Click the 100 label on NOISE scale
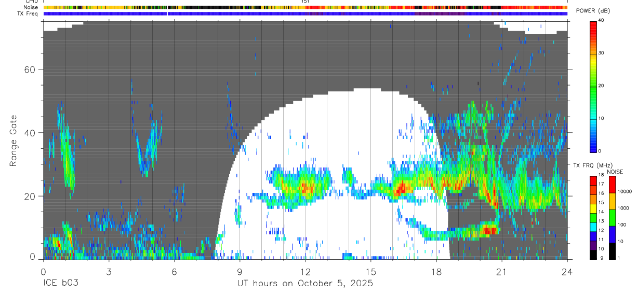Image resolution: width=638 pixels, height=294 pixels. click(x=622, y=225)
